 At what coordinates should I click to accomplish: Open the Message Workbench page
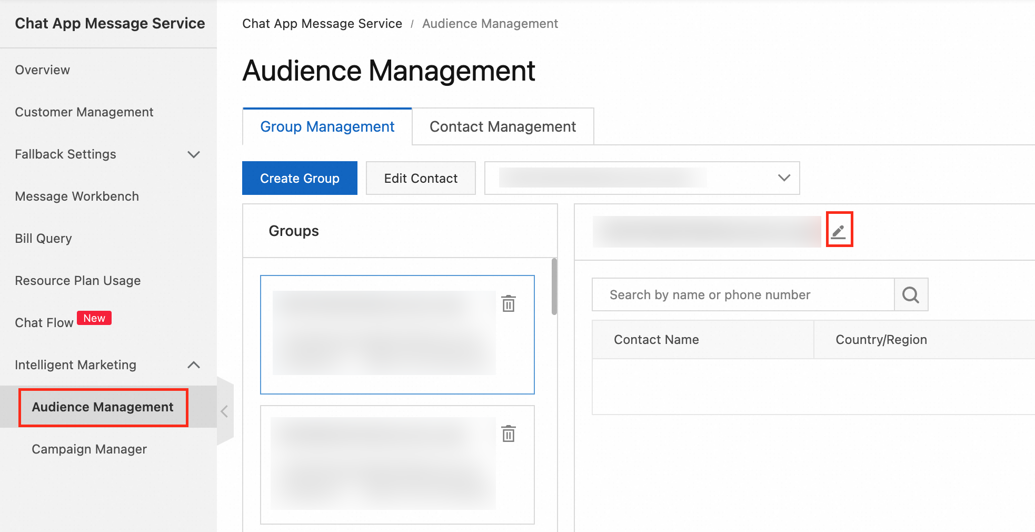(77, 196)
